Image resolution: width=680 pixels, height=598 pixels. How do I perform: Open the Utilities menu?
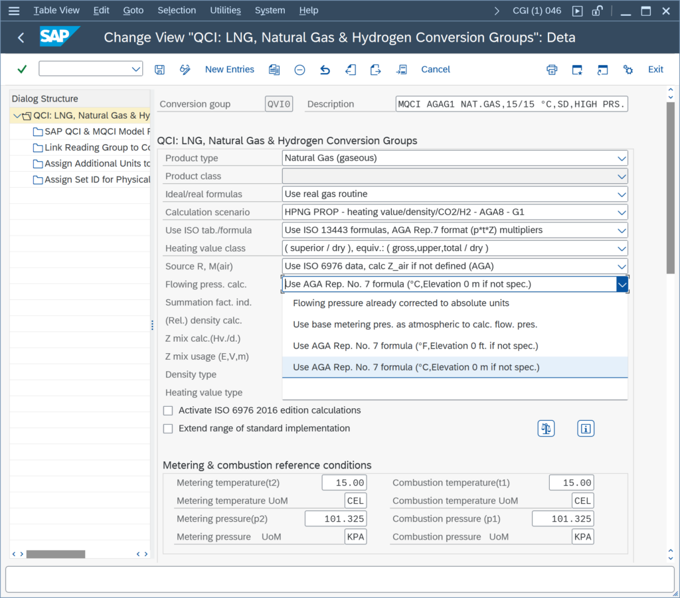coord(225,11)
